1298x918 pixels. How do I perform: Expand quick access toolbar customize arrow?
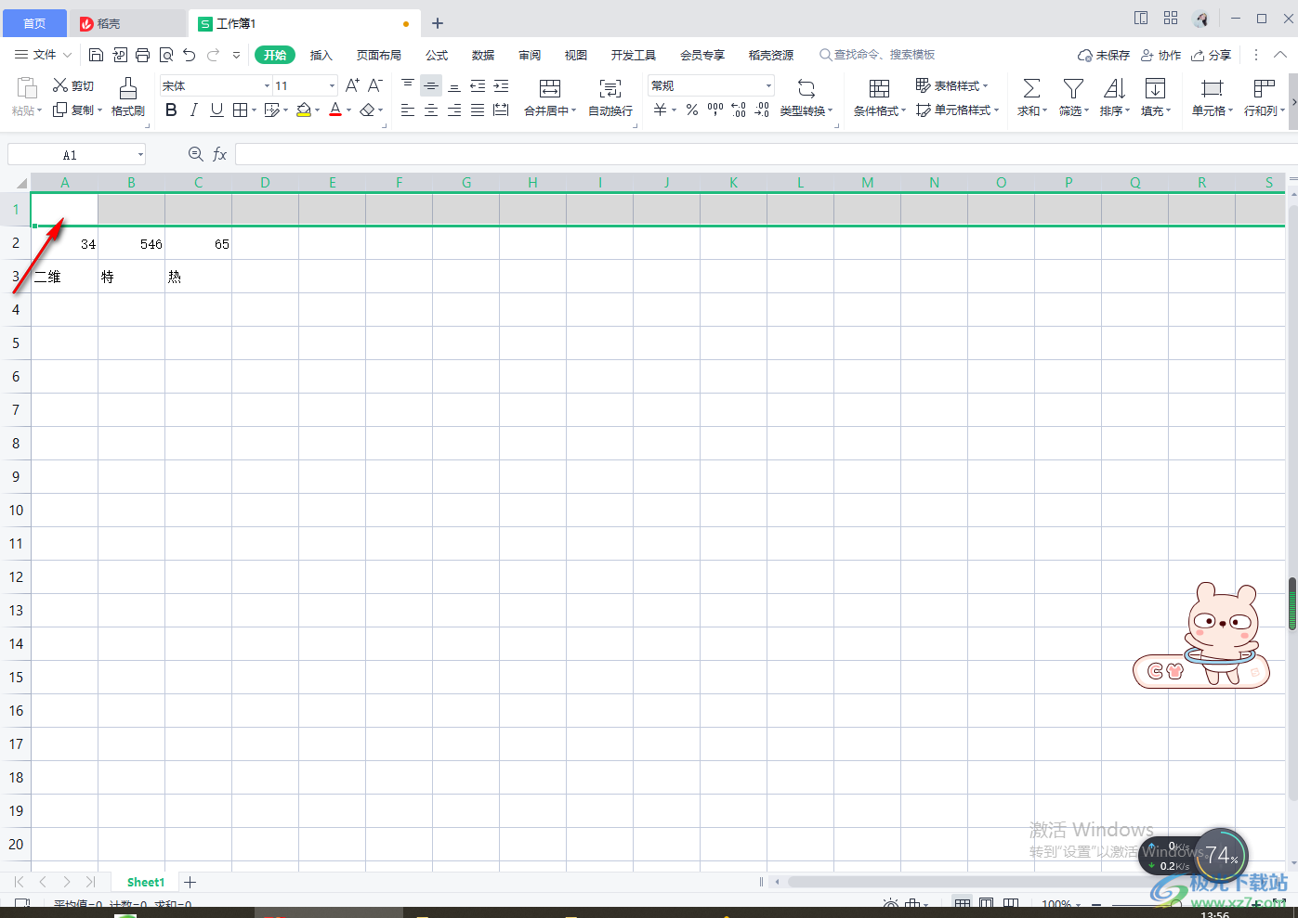coord(236,55)
